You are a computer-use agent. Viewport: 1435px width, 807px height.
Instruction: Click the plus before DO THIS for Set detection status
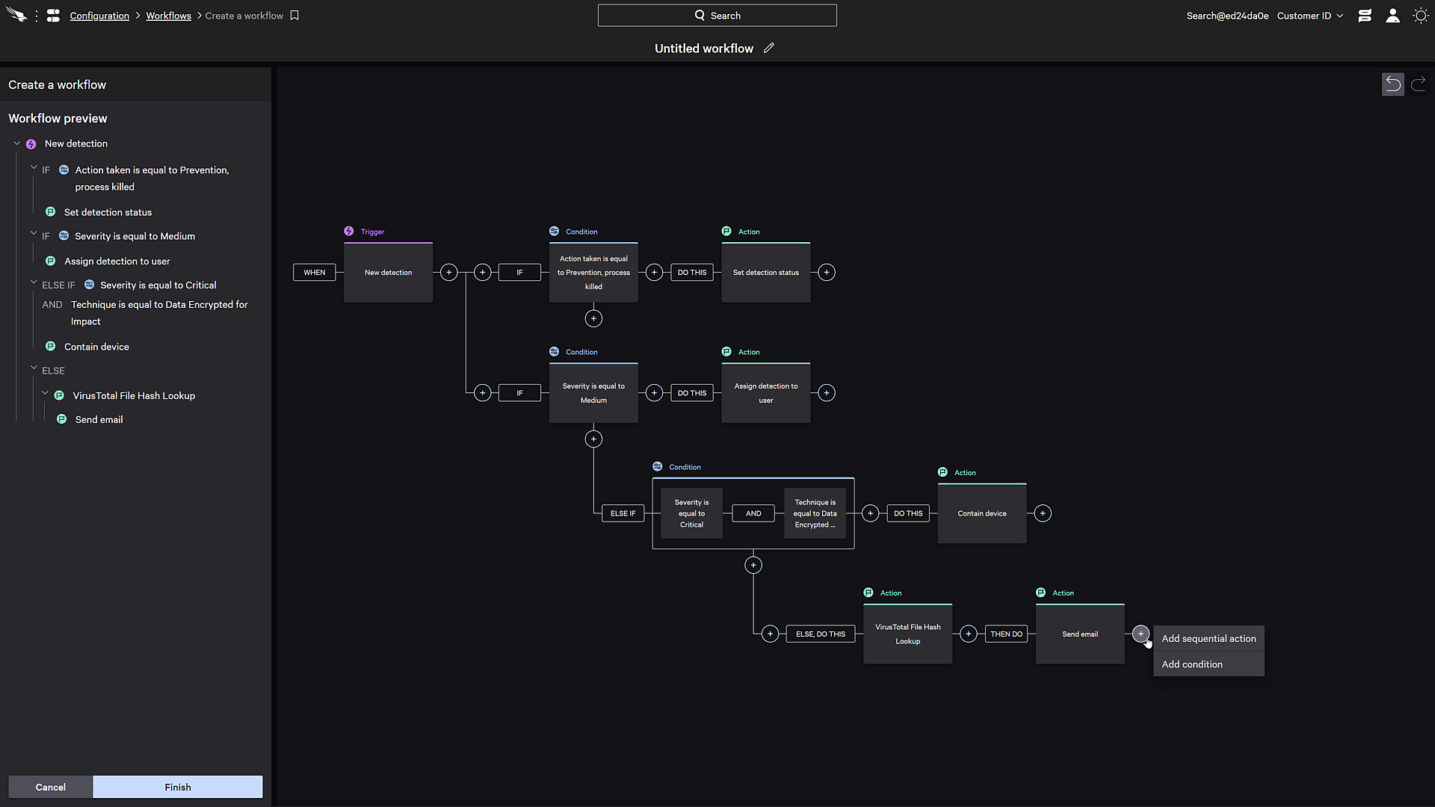tap(654, 273)
